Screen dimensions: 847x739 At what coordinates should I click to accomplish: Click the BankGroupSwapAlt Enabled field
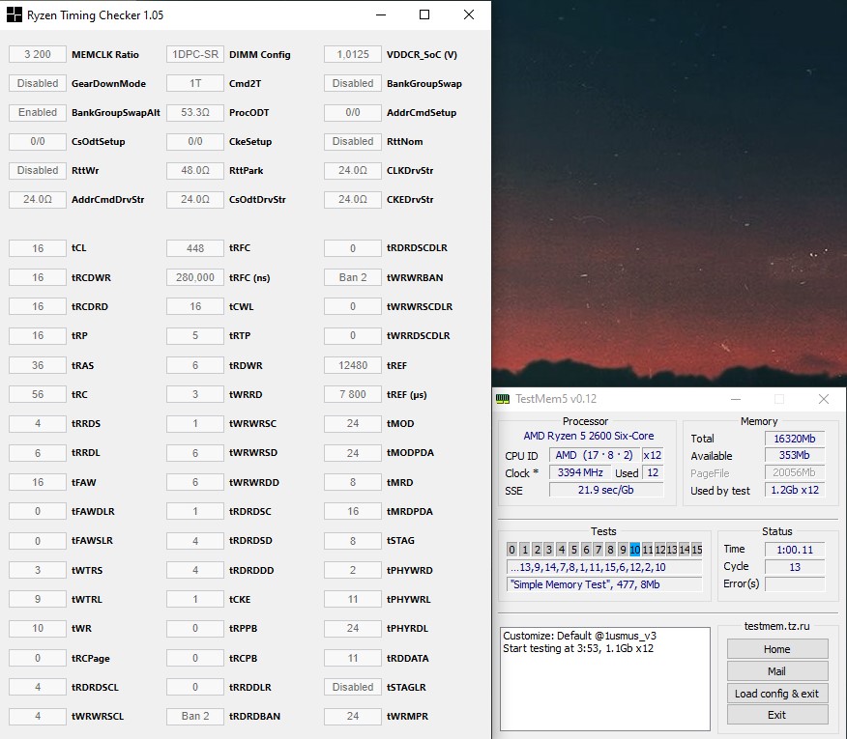pyautogui.click(x=38, y=112)
